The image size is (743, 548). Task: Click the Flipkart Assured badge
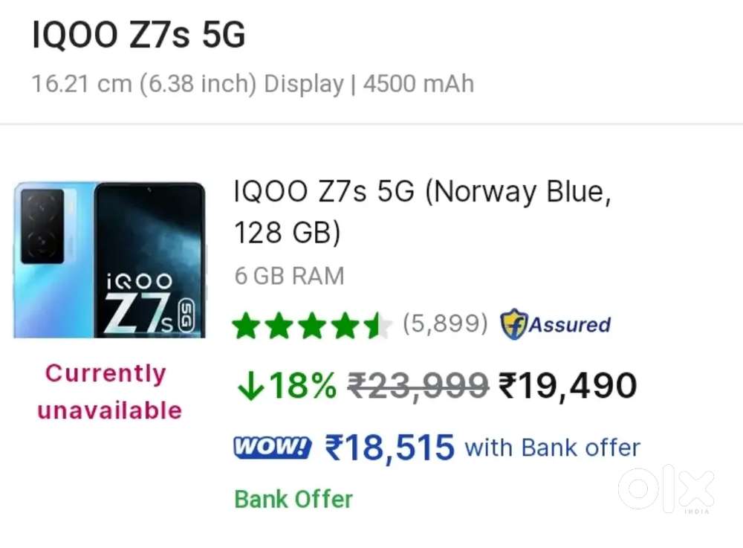click(555, 325)
